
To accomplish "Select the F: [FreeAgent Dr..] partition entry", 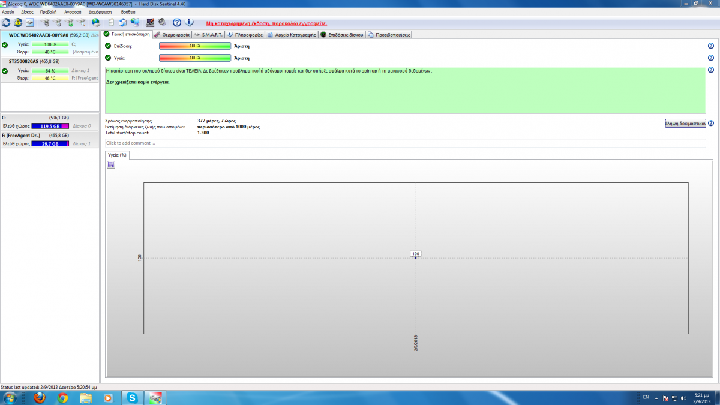I will (x=50, y=140).
